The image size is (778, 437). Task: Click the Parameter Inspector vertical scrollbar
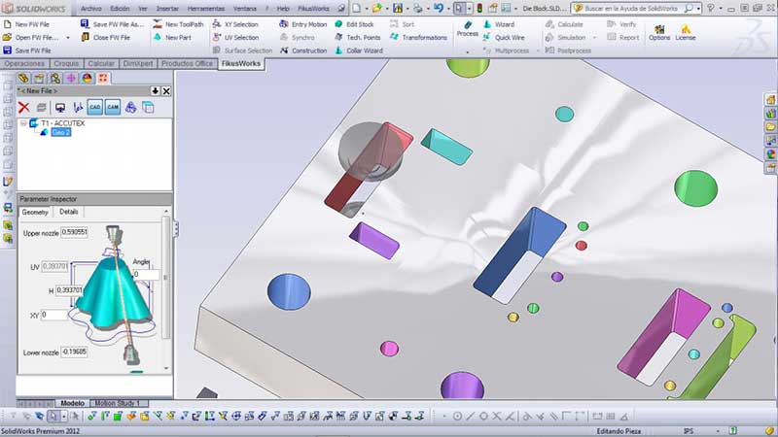(166, 289)
